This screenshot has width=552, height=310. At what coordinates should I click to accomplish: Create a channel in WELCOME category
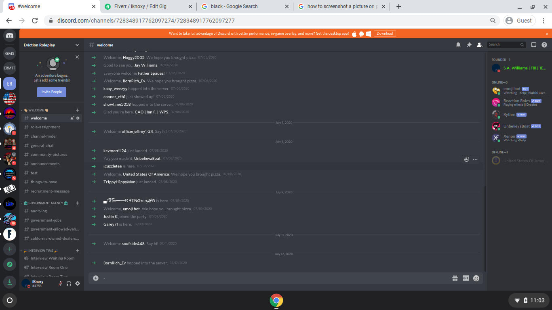coord(78,110)
